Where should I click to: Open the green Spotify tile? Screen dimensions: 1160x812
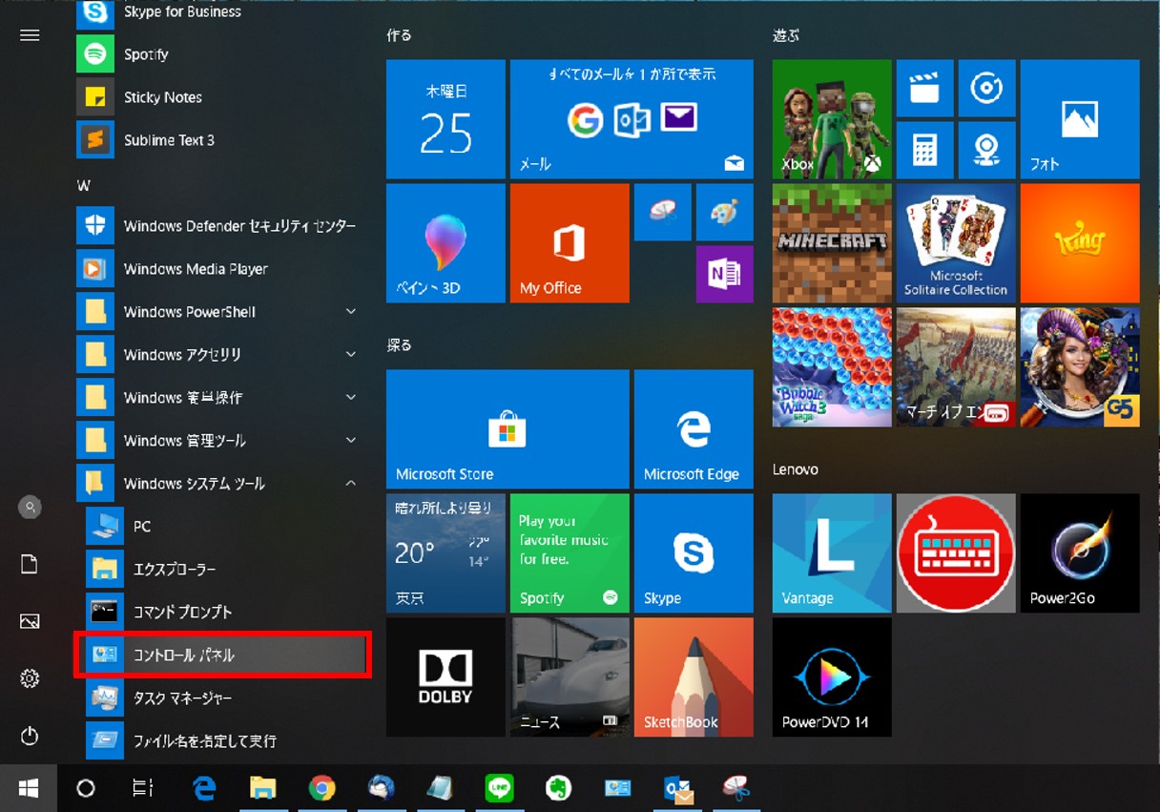pos(570,553)
